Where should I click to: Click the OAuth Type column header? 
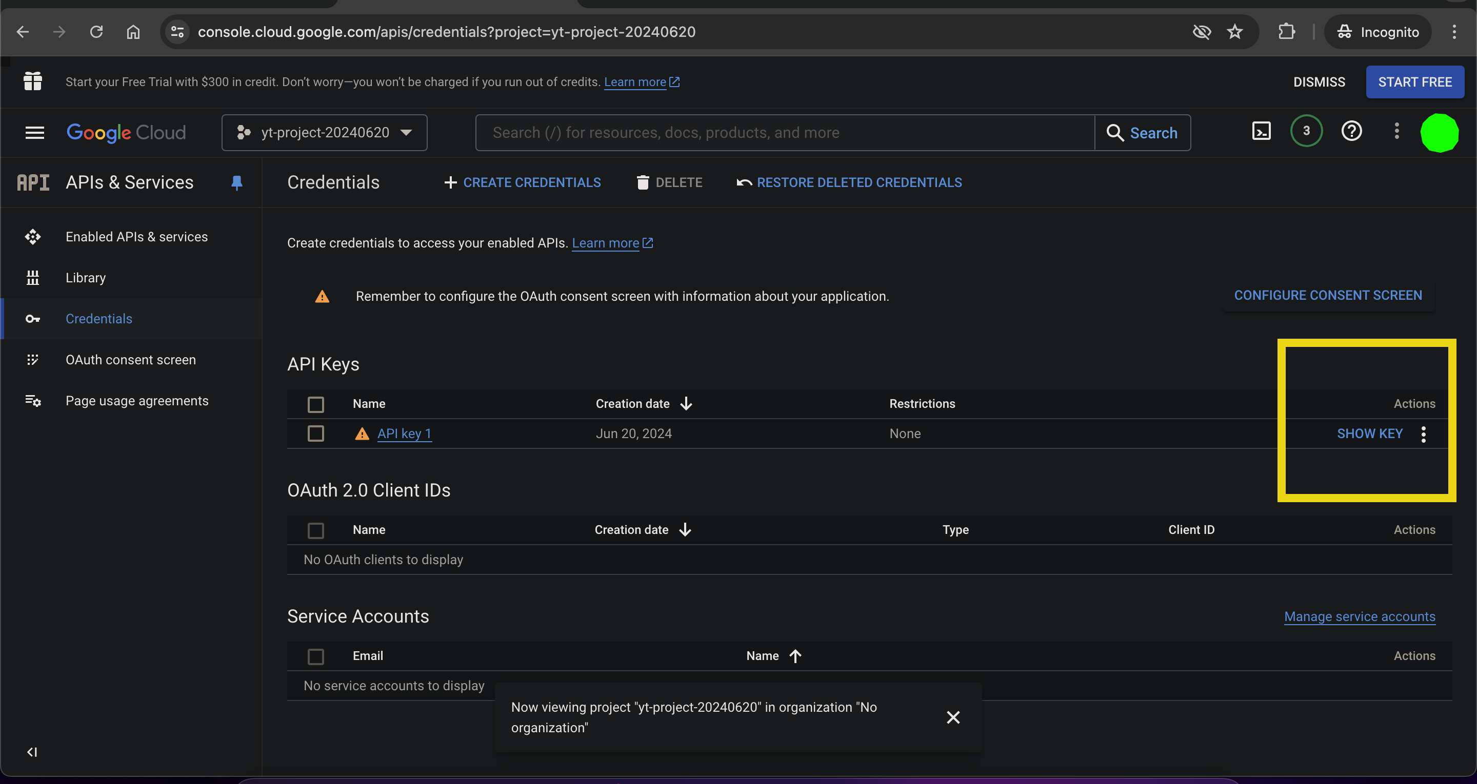(x=955, y=530)
